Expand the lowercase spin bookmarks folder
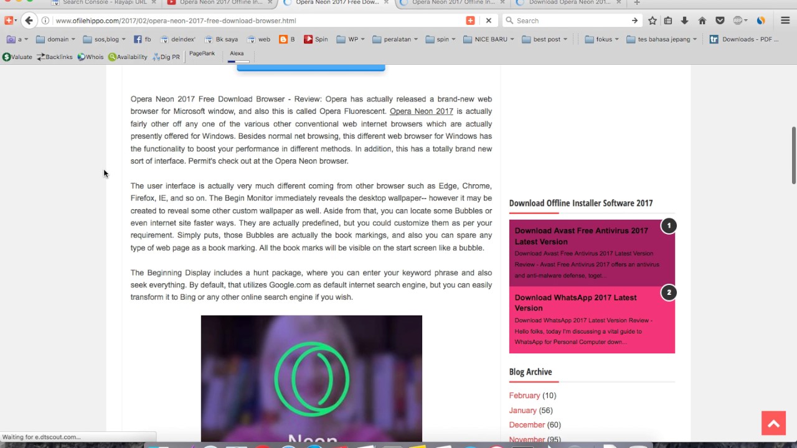 pyautogui.click(x=441, y=39)
